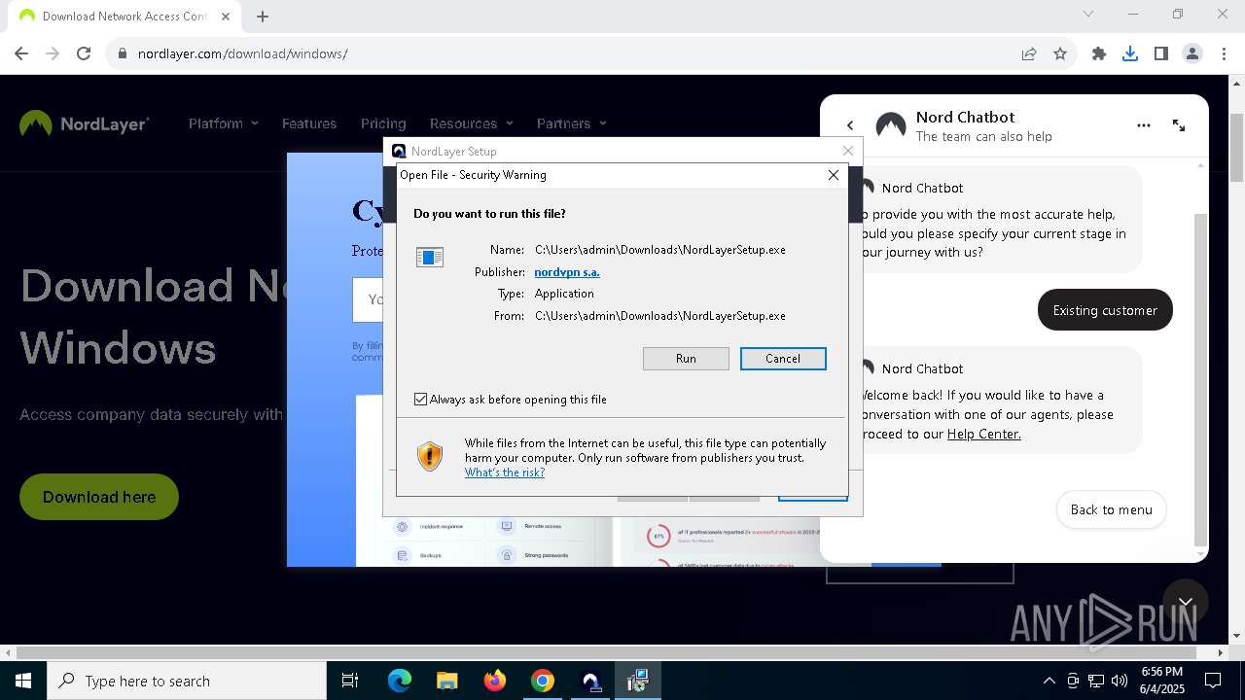This screenshot has height=700, width=1245.
Task: Close the Open File Security Warning dialog
Action: 834,175
